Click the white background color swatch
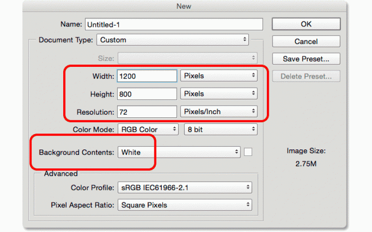The height and width of the screenshot is (232, 372). [248, 152]
